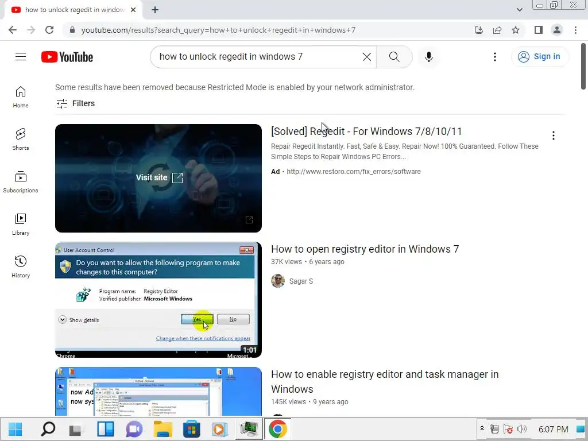Go to the YouTube logo homepage
The image size is (588, 441).
[67, 57]
